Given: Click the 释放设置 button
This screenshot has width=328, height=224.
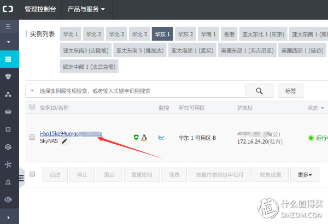Looking at the screenshot, I should tap(271, 175).
